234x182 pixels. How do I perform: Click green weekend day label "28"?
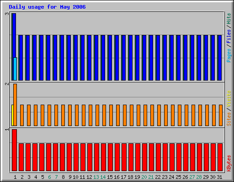[199, 177]
